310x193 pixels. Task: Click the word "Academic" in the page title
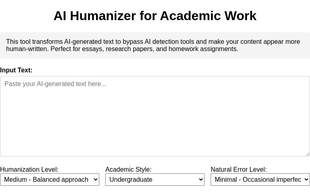[186, 16]
